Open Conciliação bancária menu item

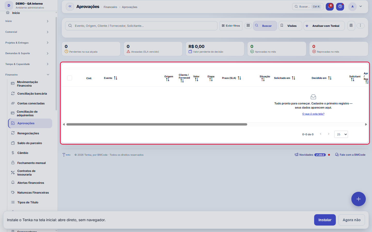30,94
